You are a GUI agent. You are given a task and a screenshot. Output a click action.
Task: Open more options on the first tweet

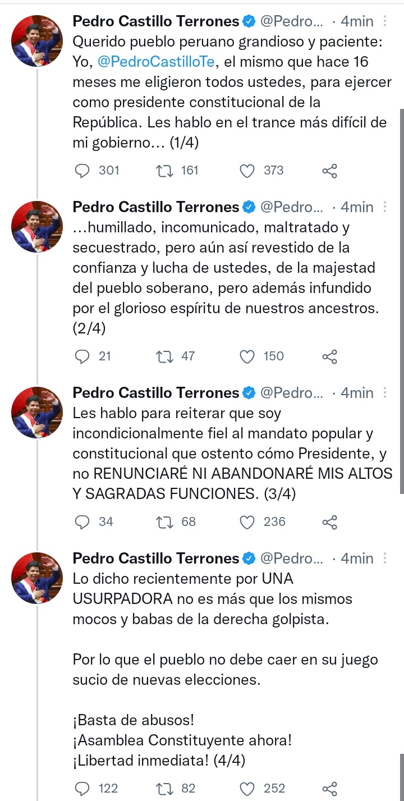(x=384, y=21)
